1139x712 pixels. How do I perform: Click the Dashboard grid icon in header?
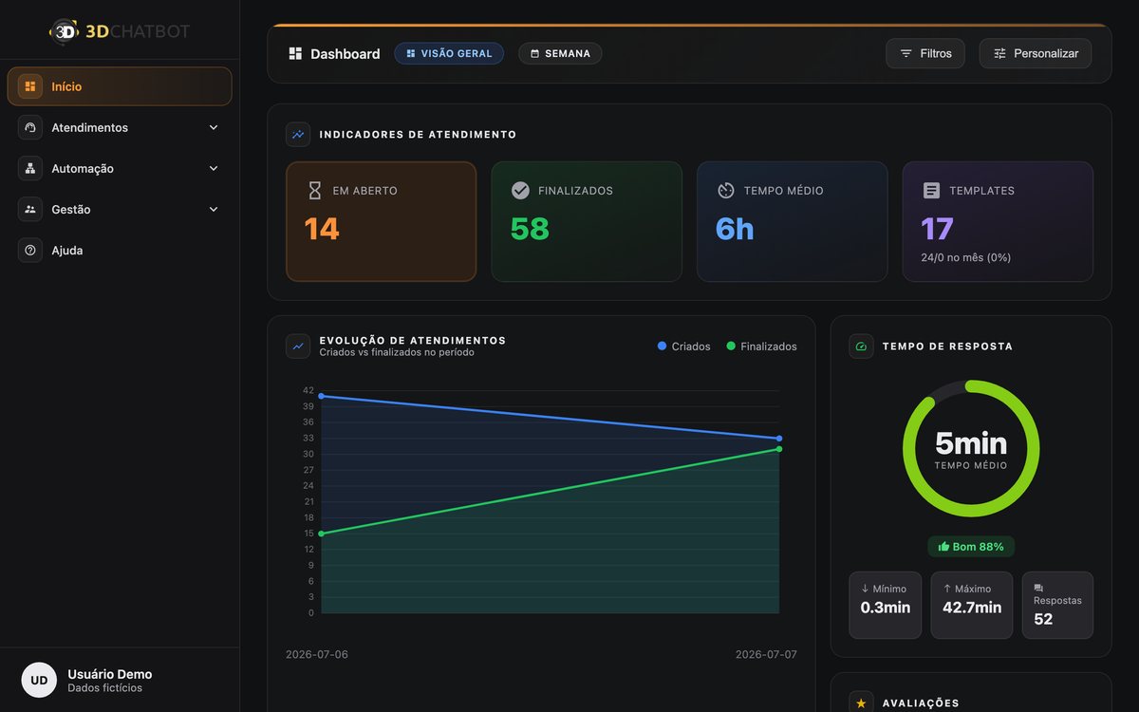click(295, 53)
